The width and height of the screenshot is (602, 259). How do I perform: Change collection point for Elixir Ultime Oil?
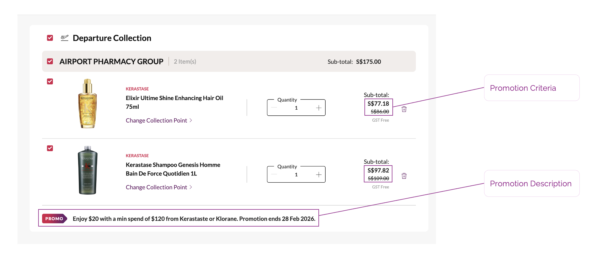156,120
